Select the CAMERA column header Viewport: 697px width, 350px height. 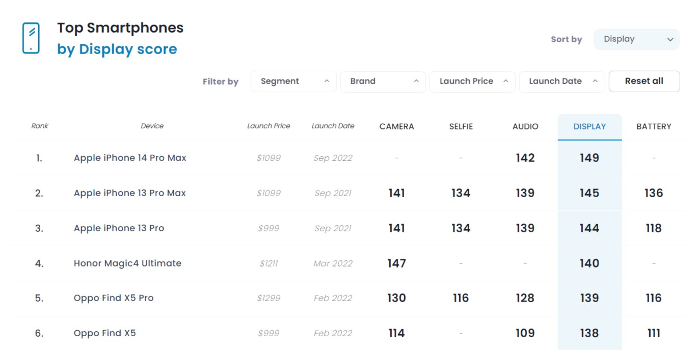click(397, 126)
